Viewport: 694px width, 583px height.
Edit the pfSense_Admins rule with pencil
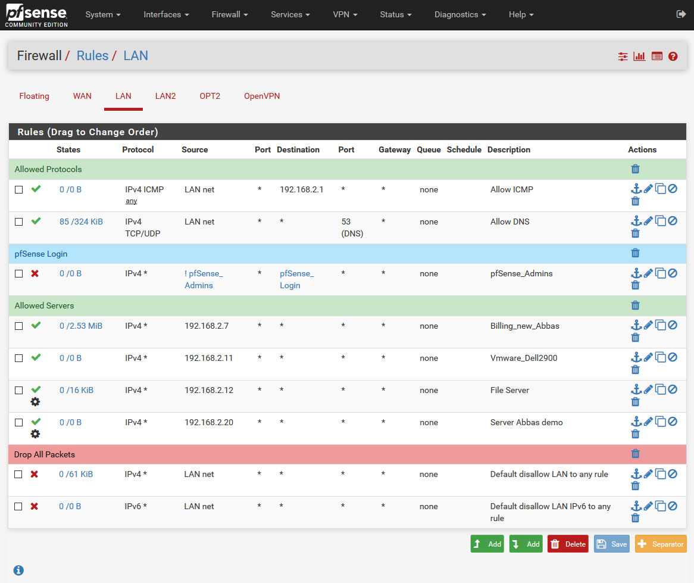(648, 273)
